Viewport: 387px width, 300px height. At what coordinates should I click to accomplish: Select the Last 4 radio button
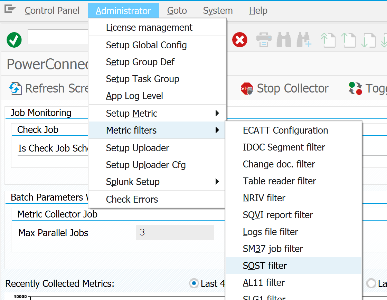pyautogui.click(x=194, y=283)
